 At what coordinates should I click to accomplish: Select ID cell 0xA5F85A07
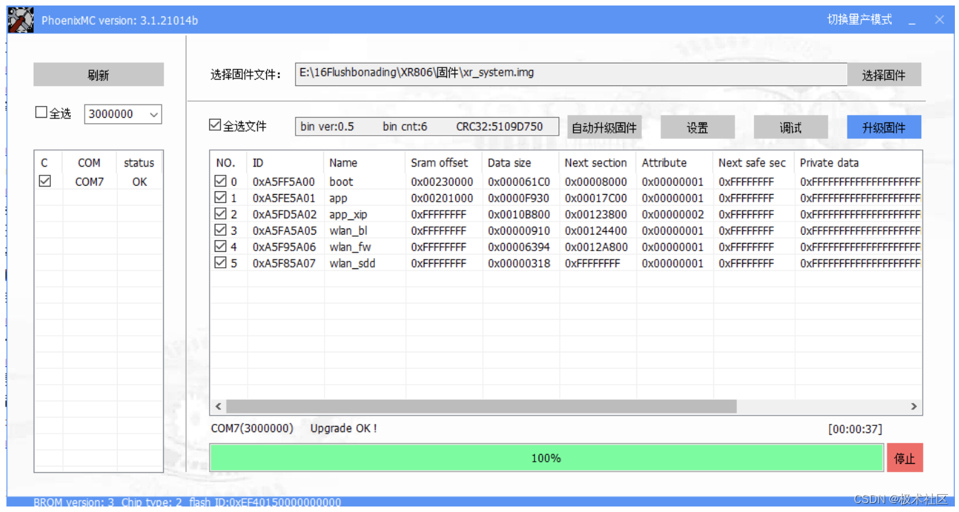tap(284, 263)
